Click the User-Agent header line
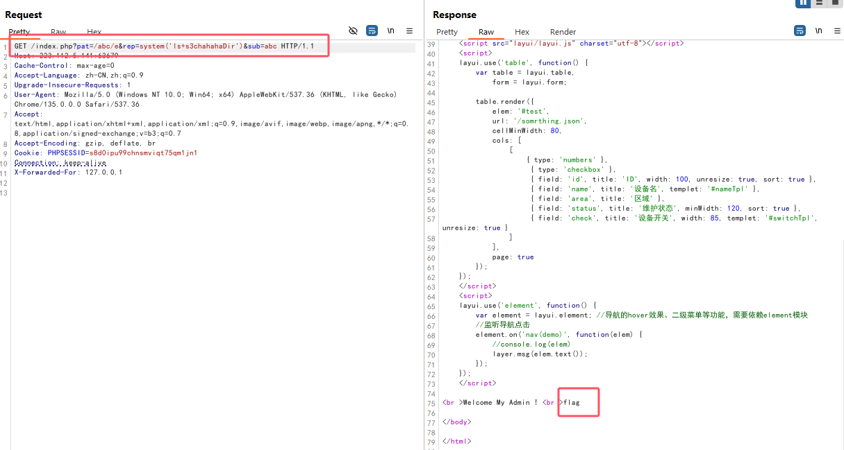The height and width of the screenshot is (450, 844). tap(206, 100)
